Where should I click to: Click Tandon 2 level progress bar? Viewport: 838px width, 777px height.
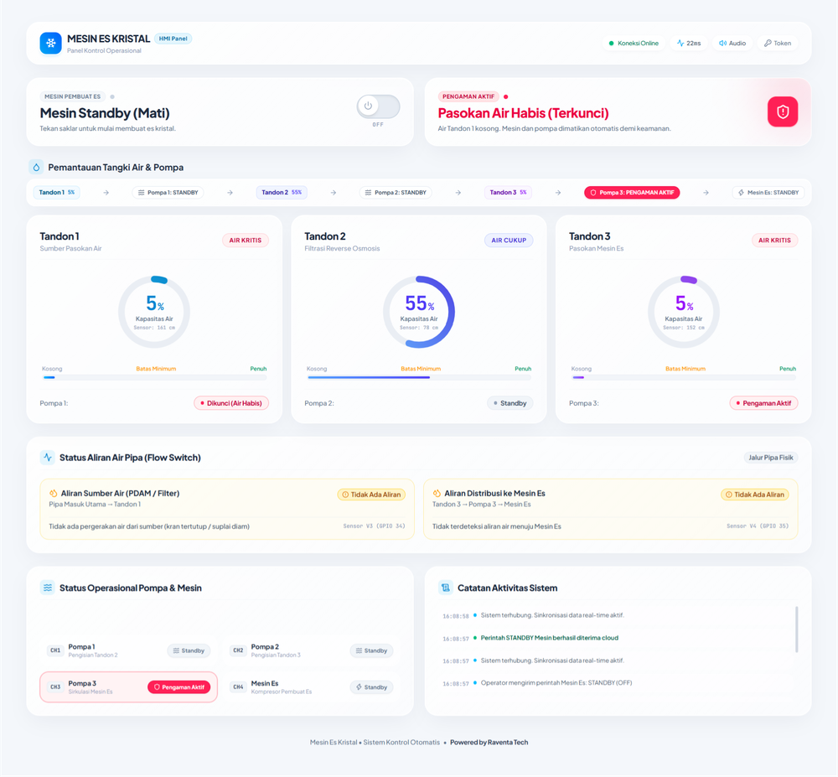(x=419, y=377)
